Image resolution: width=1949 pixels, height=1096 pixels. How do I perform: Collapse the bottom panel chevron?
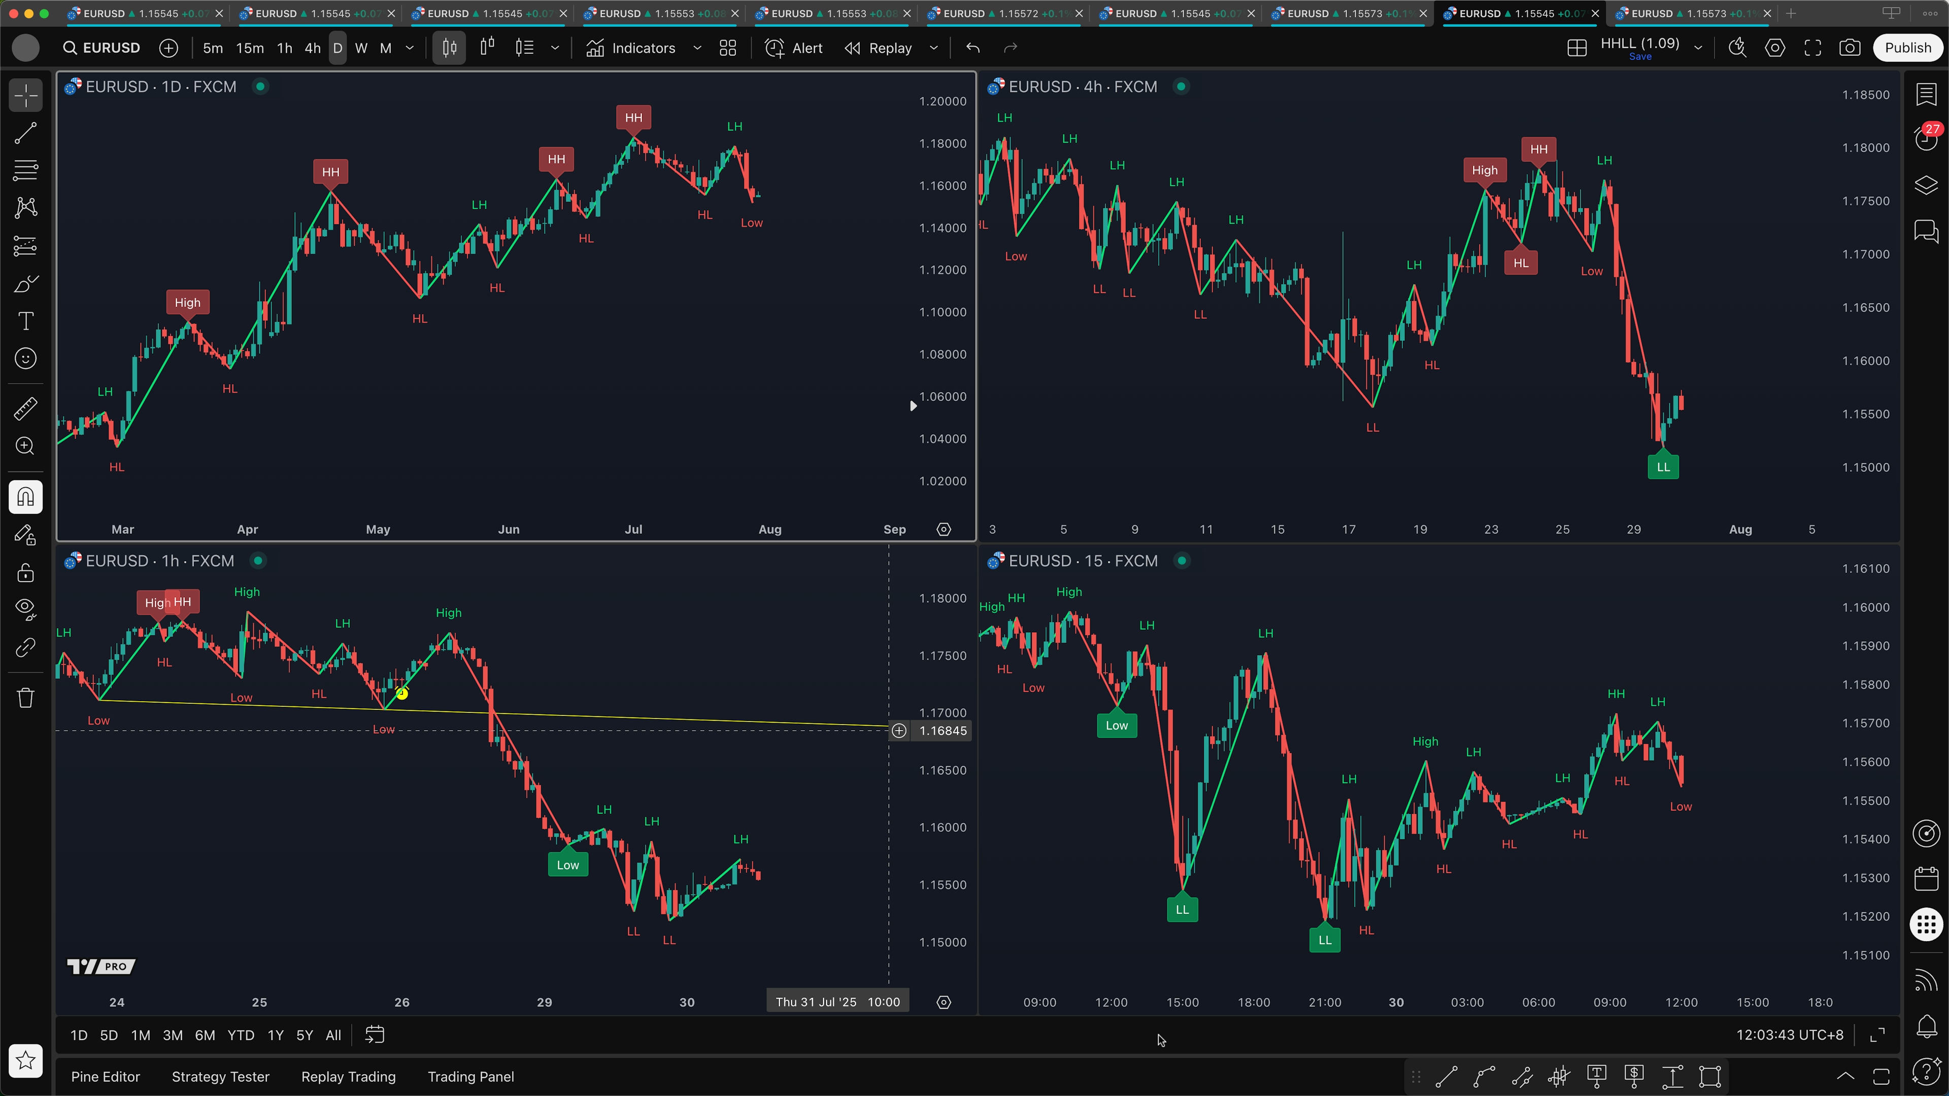pos(1845,1076)
